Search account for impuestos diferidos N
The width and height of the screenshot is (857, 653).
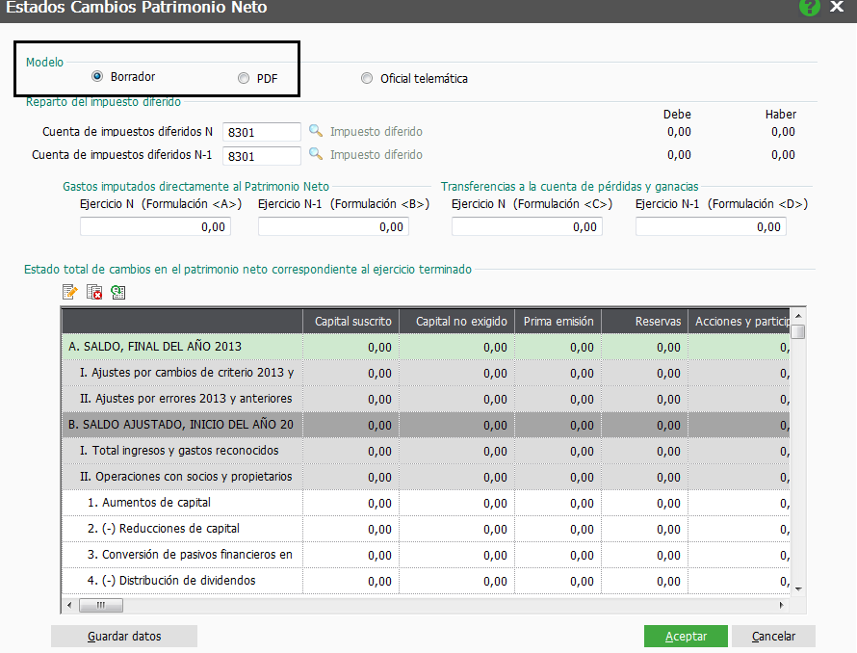[316, 131]
